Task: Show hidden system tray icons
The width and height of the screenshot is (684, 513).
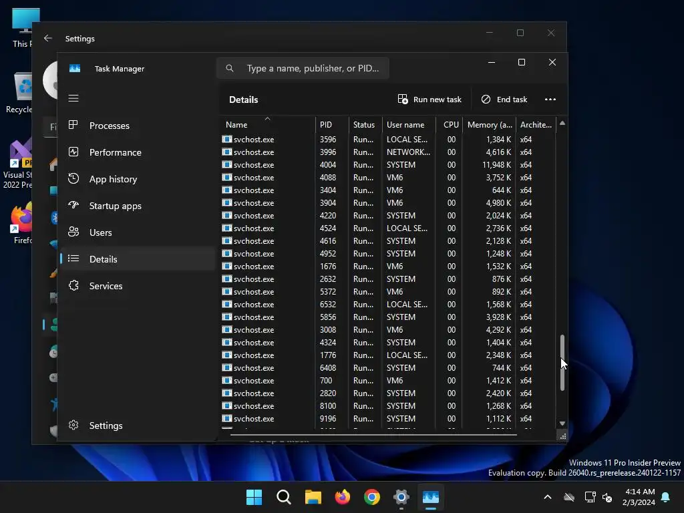Action: (x=548, y=497)
